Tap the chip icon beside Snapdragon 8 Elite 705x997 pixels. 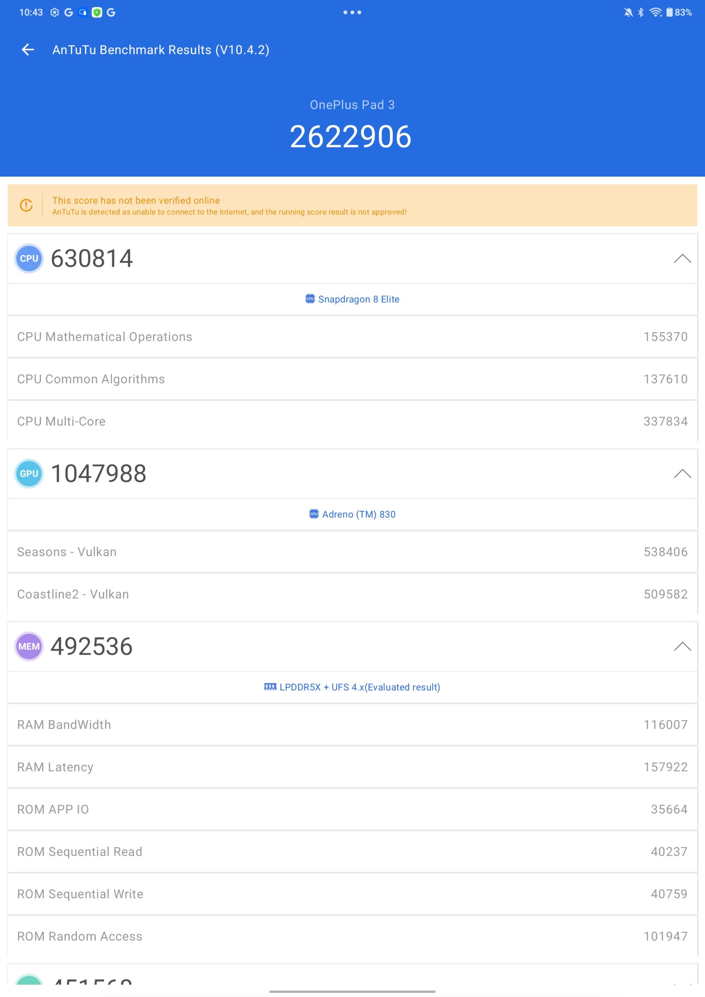pos(310,299)
